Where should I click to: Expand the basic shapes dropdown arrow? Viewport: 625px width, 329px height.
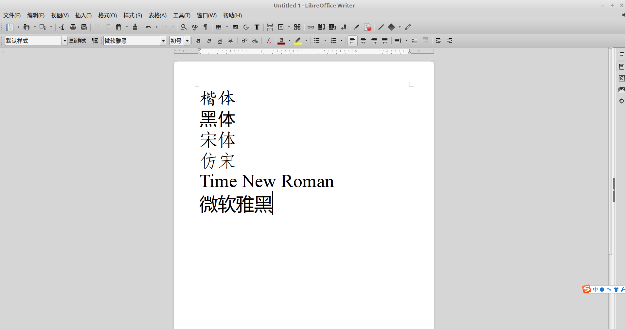pos(400,27)
